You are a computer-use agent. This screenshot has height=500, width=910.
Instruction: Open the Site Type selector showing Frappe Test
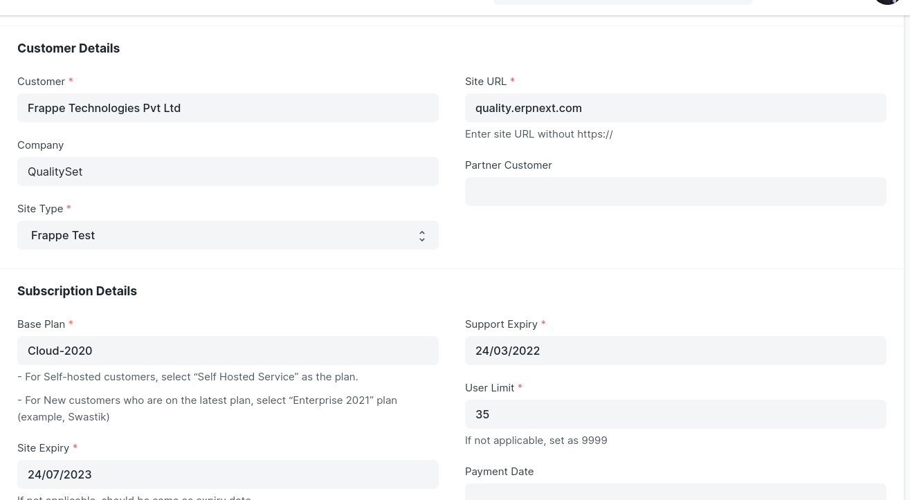(x=228, y=235)
